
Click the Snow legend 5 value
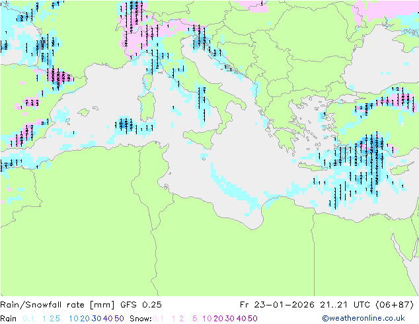[x=194, y=319]
